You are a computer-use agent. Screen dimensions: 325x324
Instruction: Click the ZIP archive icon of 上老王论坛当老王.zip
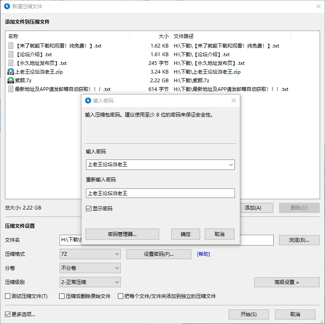[11, 71]
